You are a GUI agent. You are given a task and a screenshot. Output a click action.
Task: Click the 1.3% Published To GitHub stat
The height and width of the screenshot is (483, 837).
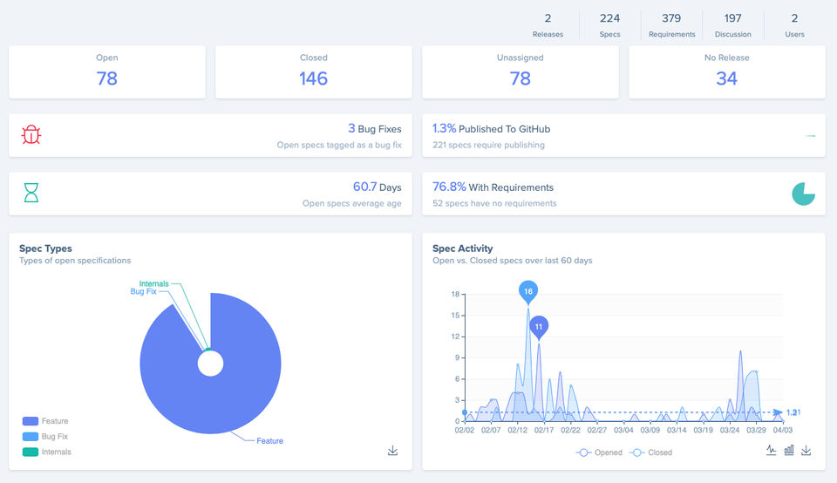point(491,129)
